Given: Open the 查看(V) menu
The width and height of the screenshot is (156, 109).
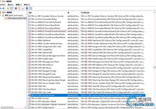Looking at the screenshot, I should point(19,5).
